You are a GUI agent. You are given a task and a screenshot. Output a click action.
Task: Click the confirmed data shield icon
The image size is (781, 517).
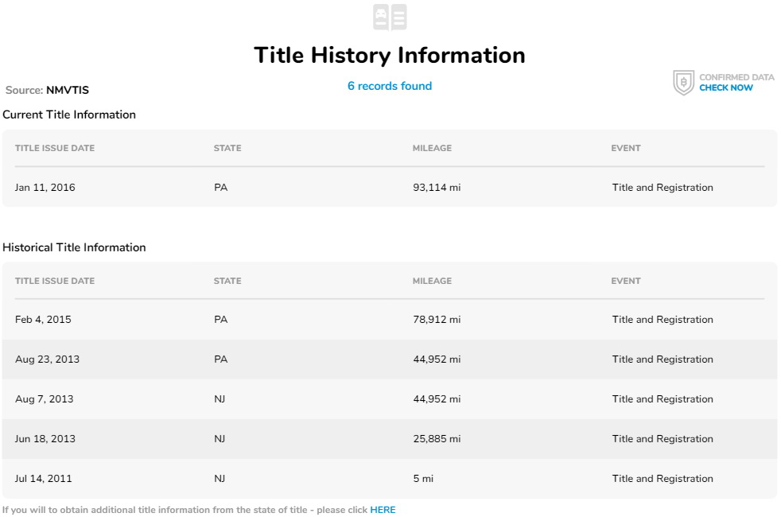[x=683, y=83]
